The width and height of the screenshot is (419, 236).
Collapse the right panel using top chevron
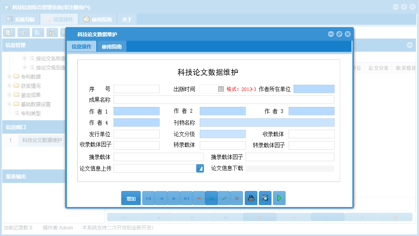pyautogui.click(x=410, y=45)
